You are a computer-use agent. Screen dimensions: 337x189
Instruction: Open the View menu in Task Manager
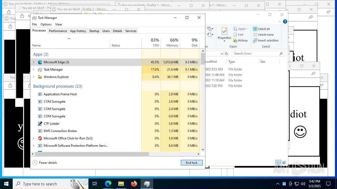pyautogui.click(x=58, y=24)
